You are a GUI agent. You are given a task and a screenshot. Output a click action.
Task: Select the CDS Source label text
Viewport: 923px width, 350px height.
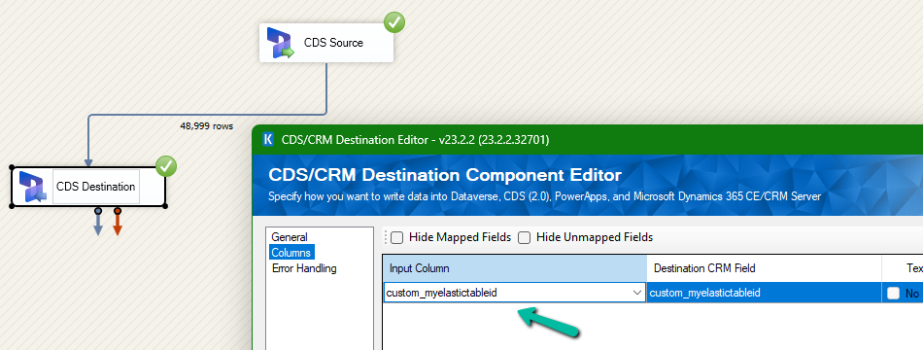pyautogui.click(x=333, y=43)
